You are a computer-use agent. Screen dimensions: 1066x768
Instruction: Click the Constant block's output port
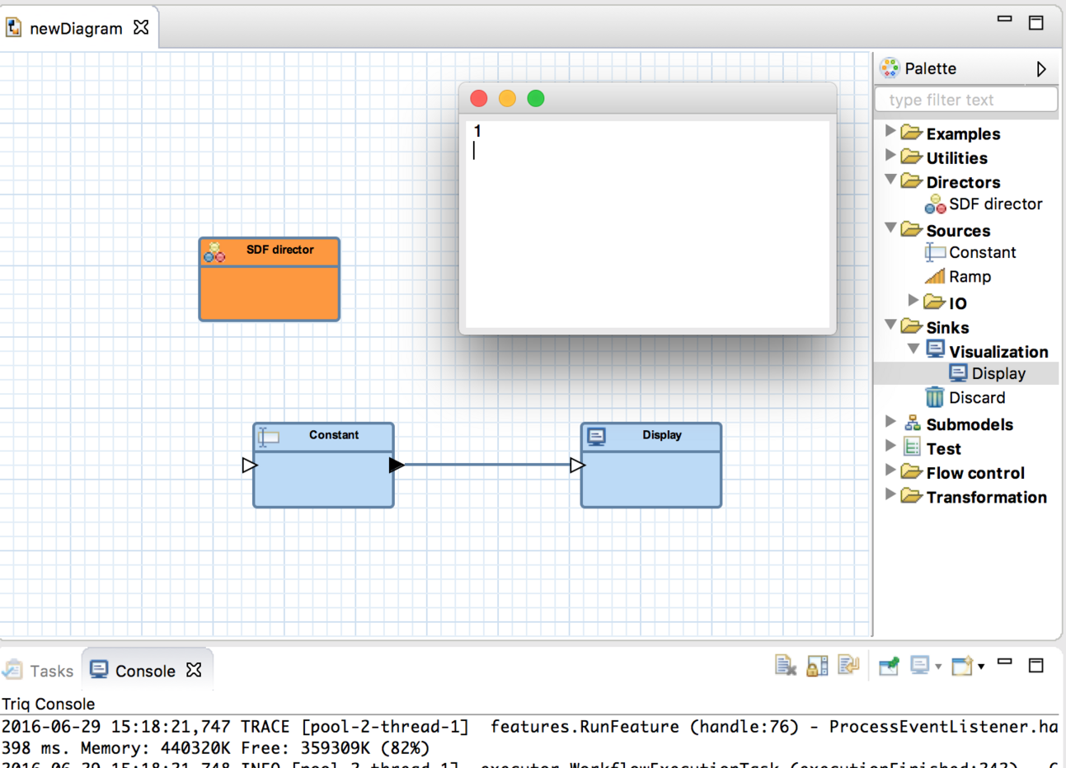[x=396, y=466]
